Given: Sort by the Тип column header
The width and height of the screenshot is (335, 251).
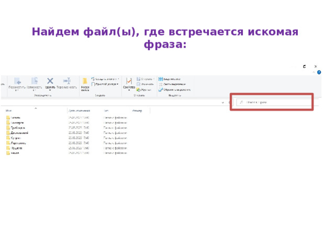Looking at the screenshot, I should click(106, 110).
